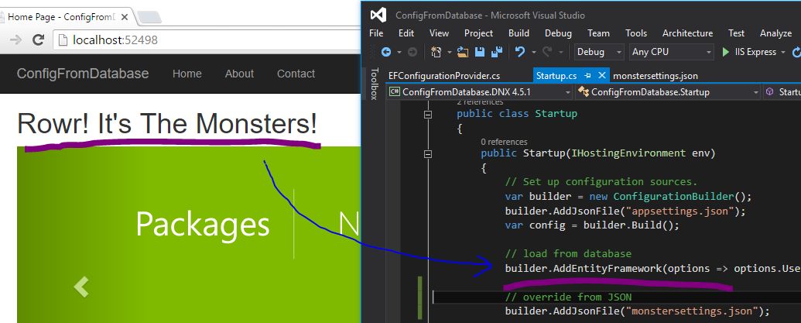Open the Redo history dropdown arrow
The image size is (801, 323).
point(561,52)
